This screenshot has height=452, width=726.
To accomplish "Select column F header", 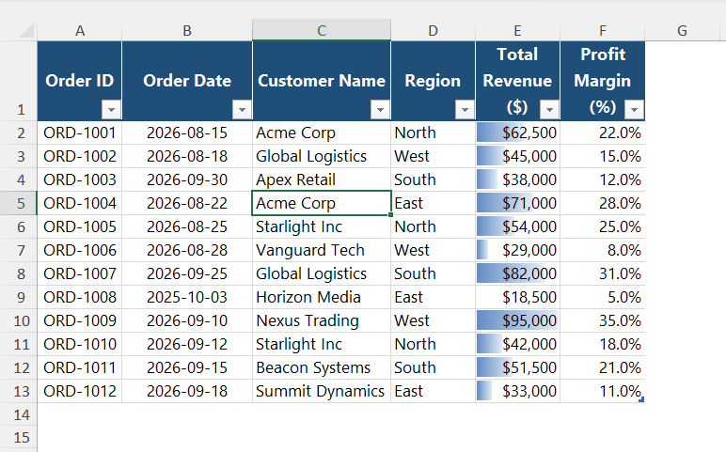I will tap(603, 30).
